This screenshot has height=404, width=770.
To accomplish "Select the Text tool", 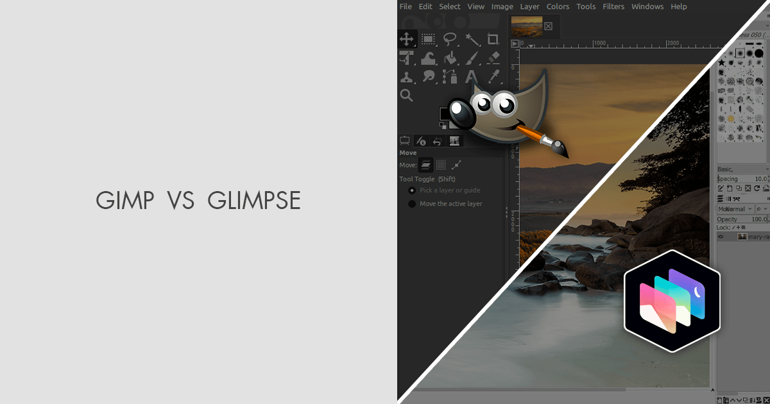I will pos(472,77).
